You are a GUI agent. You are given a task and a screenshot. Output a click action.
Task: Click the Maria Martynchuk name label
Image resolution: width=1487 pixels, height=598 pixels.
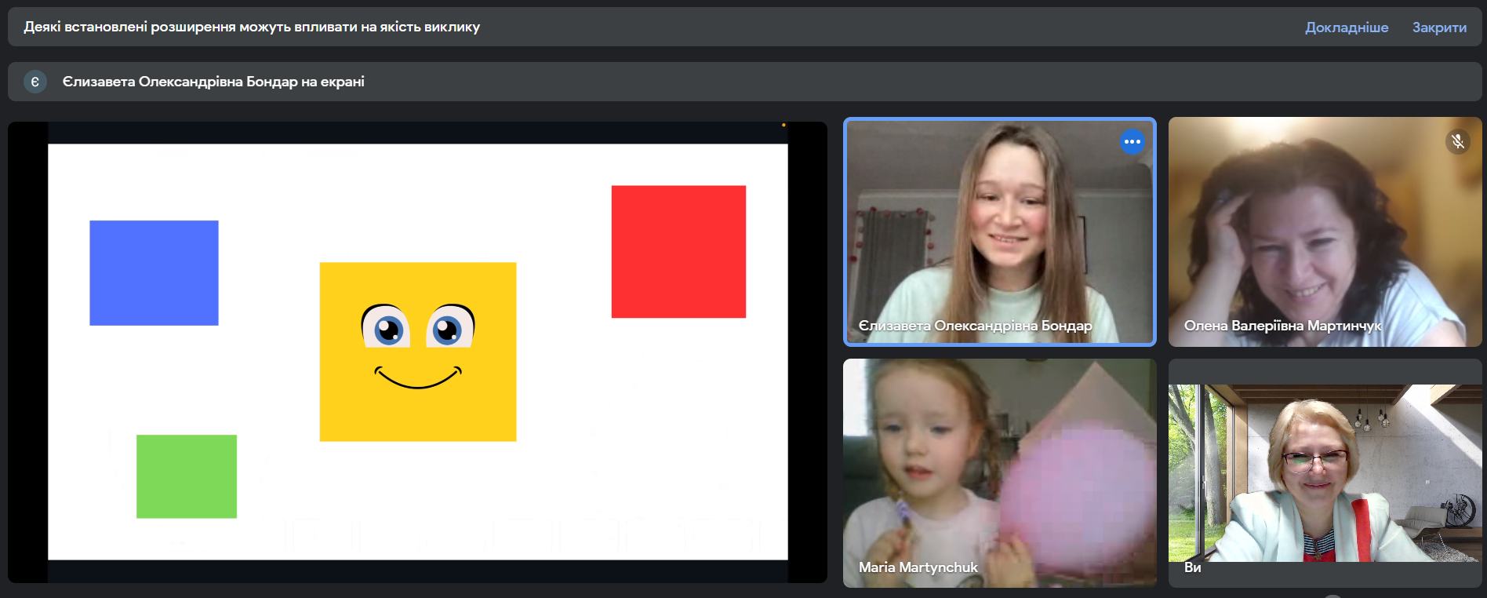tap(918, 567)
